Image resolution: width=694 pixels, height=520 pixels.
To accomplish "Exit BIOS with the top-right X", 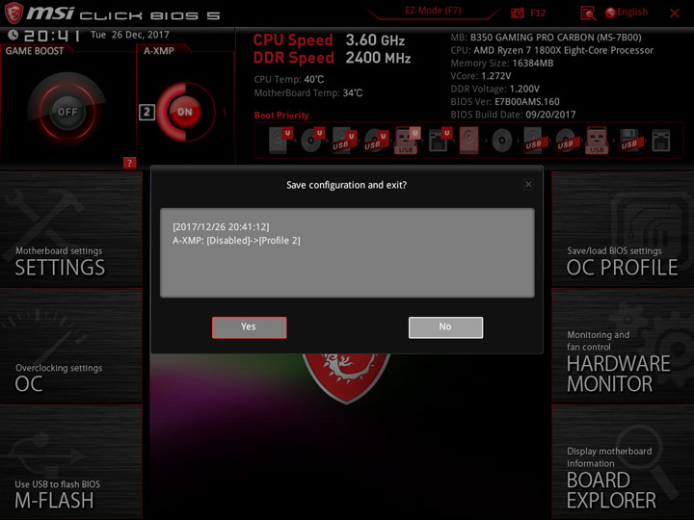I will tap(675, 13).
